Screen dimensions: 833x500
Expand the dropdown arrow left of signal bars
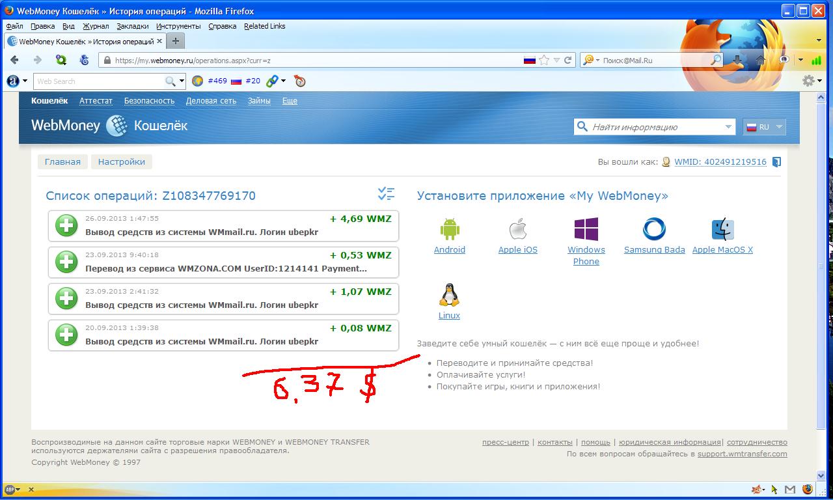(x=800, y=60)
